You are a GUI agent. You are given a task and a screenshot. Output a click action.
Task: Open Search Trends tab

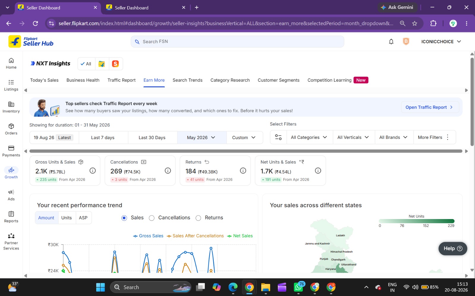(188, 80)
